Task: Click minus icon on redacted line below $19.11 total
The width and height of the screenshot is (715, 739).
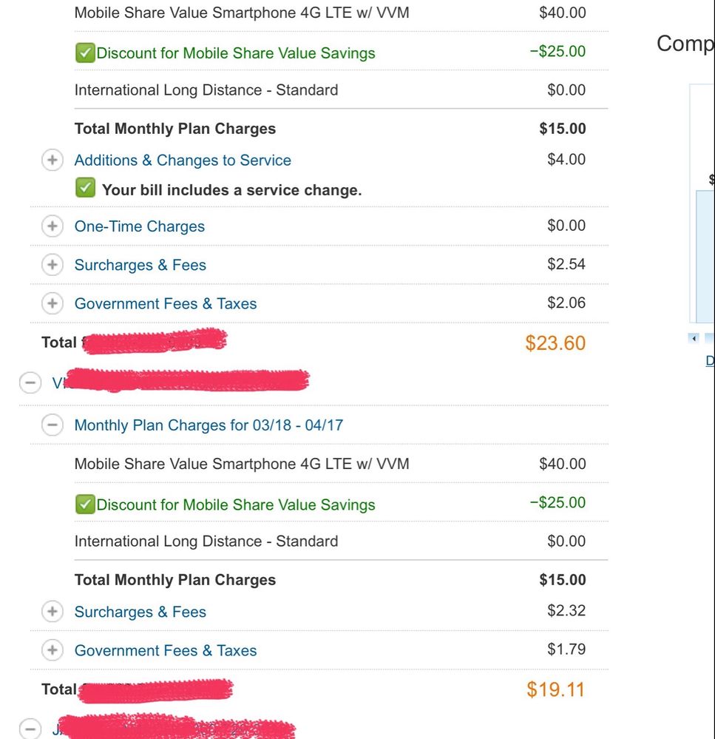Action: 30,729
